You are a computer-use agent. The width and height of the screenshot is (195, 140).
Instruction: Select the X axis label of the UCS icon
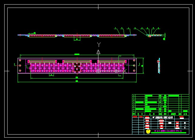coord(124,71)
